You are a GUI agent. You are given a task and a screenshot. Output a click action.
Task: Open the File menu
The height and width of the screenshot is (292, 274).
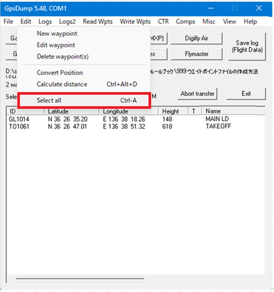pyautogui.click(x=8, y=21)
